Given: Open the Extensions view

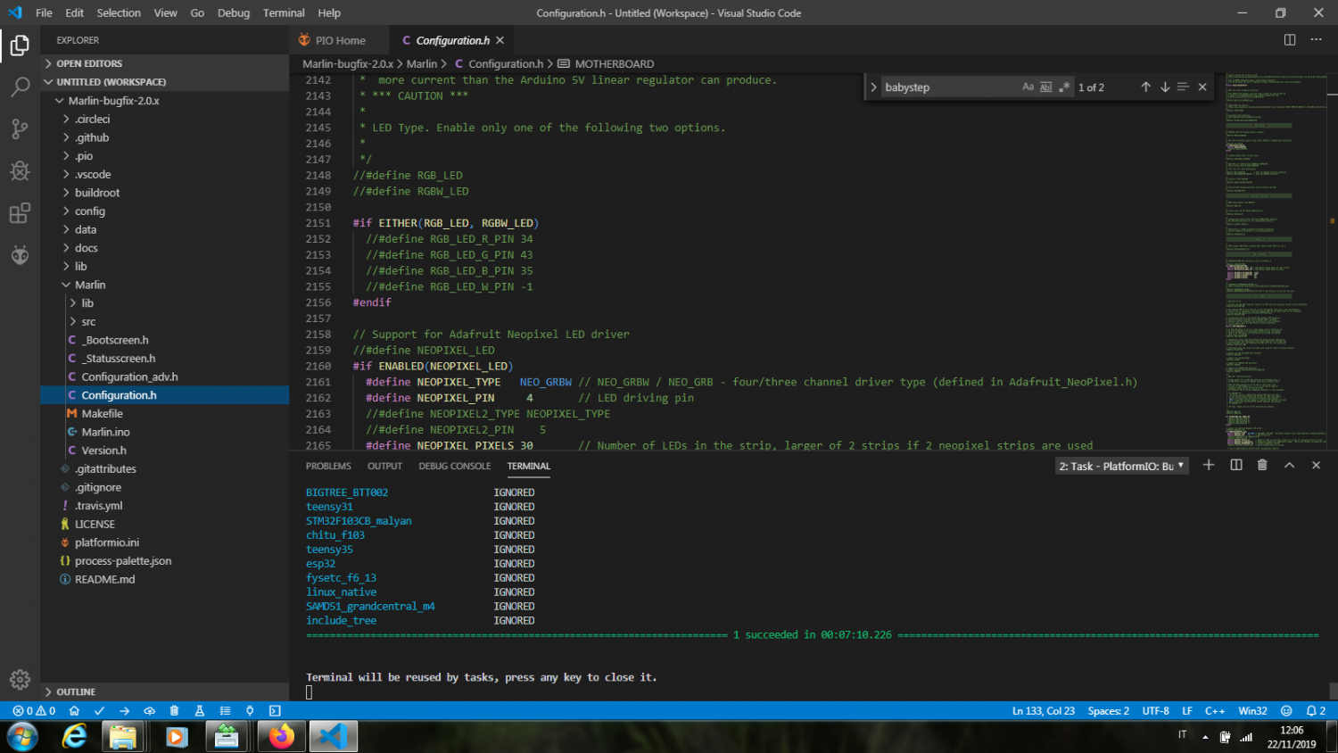Looking at the screenshot, I should [x=20, y=213].
